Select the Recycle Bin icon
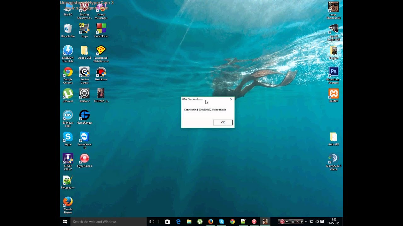The image size is (403, 226). [x=68, y=31]
